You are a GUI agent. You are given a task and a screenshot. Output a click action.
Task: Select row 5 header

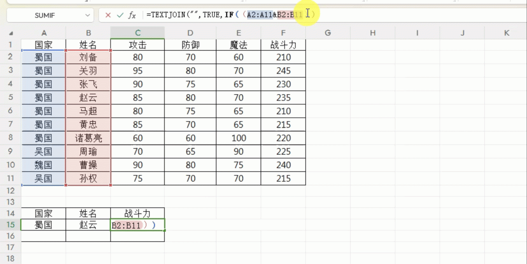(x=11, y=98)
